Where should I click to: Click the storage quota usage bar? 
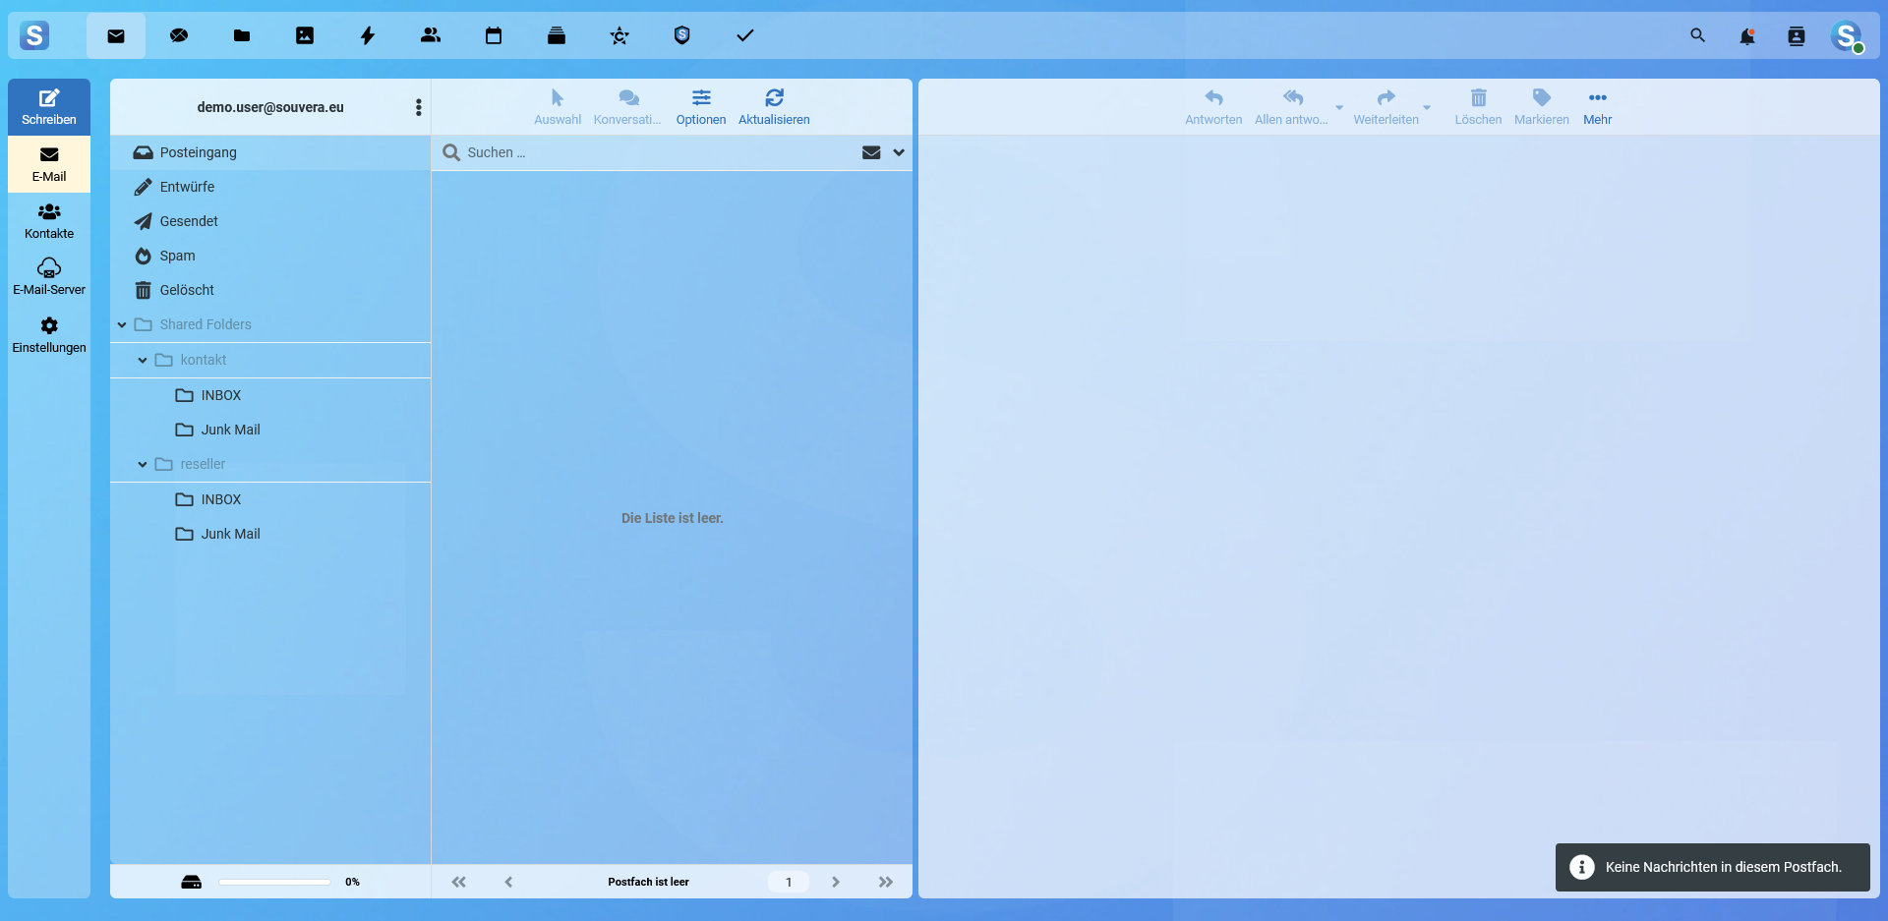pyautogui.click(x=274, y=882)
